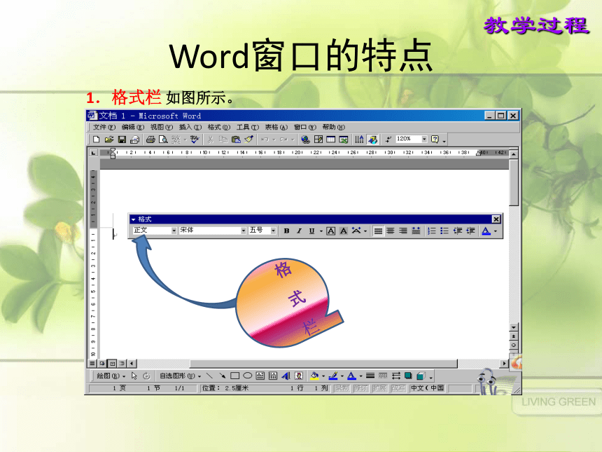
Task: Click the fill color paint bucket swatch
Action: [x=314, y=376]
